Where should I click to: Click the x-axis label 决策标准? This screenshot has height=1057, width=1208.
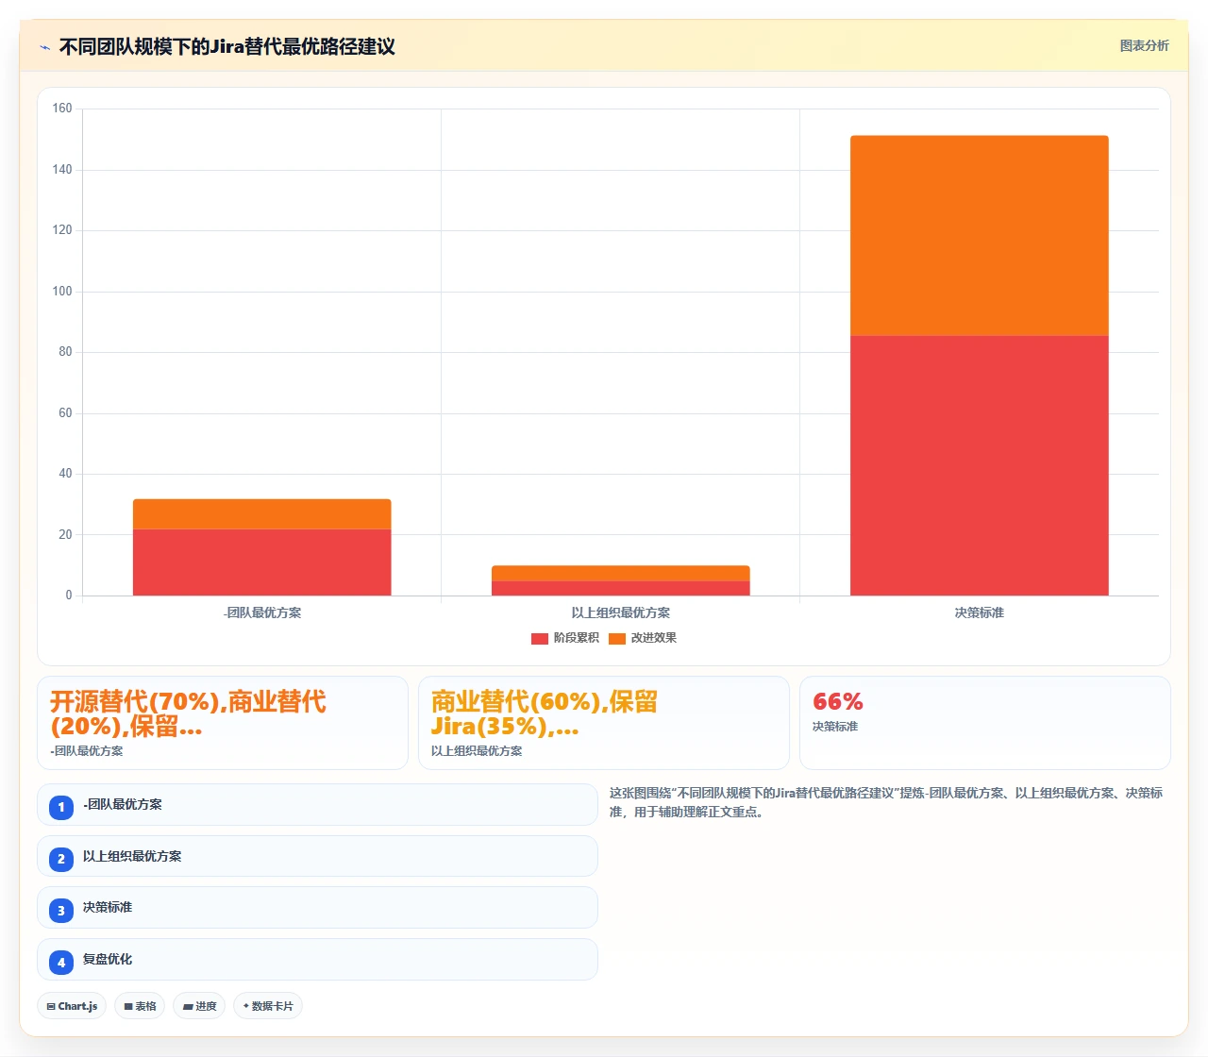(x=980, y=612)
